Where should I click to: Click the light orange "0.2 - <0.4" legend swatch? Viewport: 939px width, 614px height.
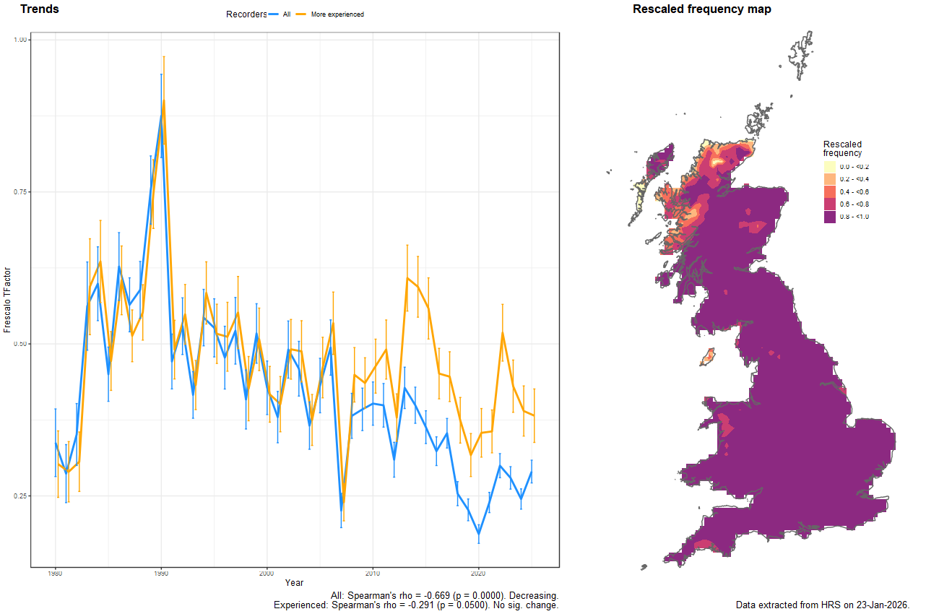click(829, 178)
